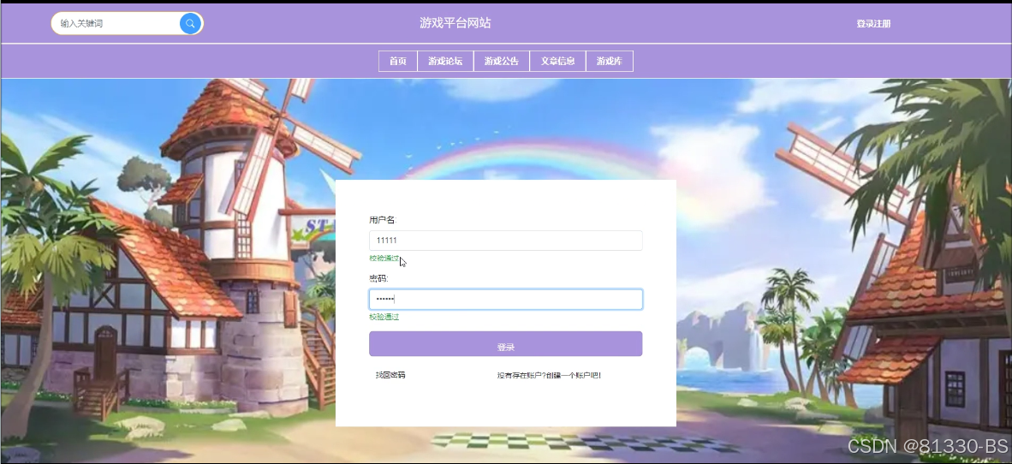Click 校验通过 text under username field
Viewport: 1012px width, 464px height.
click(x=384, y=259)
